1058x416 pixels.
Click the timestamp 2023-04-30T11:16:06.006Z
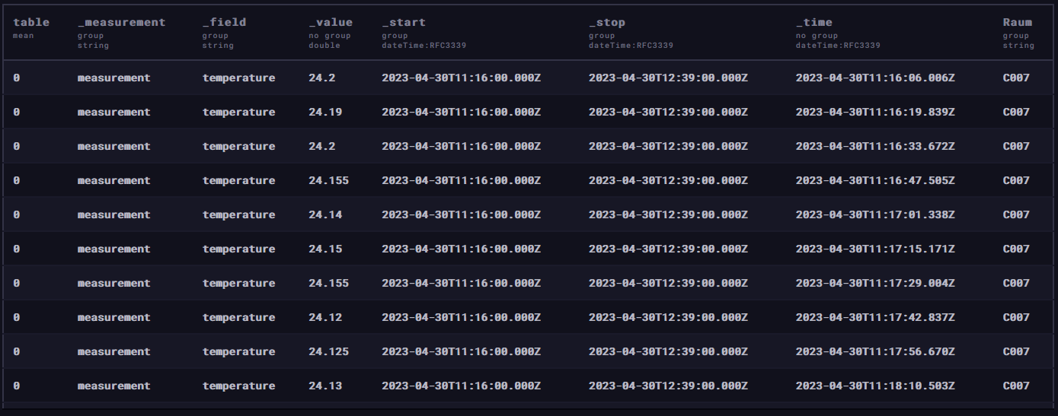[x=875, y=78]
